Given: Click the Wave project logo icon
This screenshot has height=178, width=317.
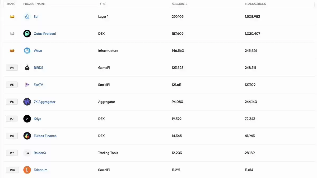Looking at the screenshot, I should pyautogui.click(x=27, y=51).
